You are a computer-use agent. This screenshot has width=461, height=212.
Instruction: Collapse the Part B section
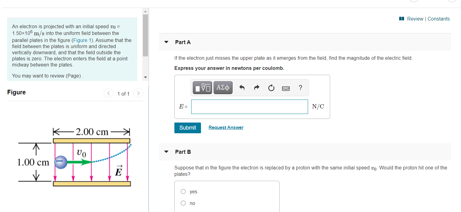[166, 152]
